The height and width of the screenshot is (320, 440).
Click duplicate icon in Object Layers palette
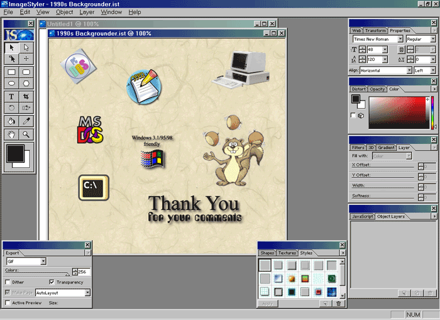417,294
